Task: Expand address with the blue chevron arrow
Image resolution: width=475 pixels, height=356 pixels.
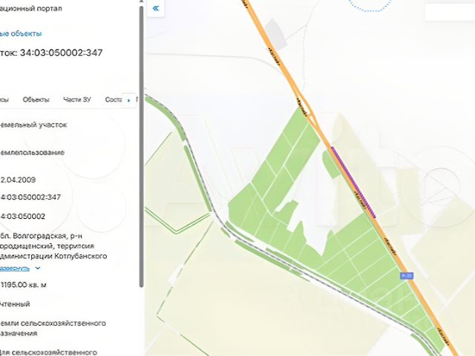Action: [38, 268]
